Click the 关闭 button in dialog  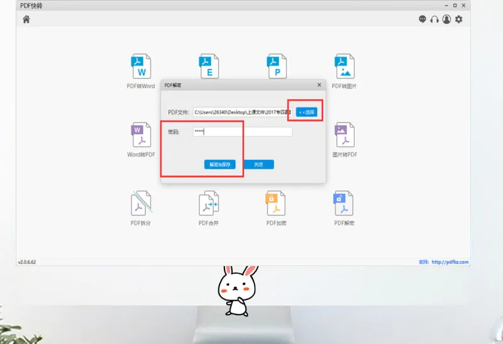pos(258,164)
